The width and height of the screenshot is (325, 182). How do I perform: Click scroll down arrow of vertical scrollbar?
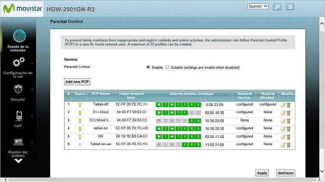[x=322, y=171]
